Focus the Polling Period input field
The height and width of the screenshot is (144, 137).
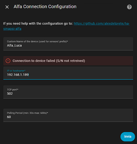pyautogui.click(x=68, y=115)
